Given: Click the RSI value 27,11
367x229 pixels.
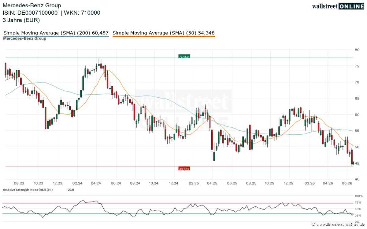Looking at the screenshot, I should (71, 190).
